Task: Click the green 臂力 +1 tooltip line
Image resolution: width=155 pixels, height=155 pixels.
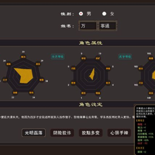Action: click(x=142, y=127)
